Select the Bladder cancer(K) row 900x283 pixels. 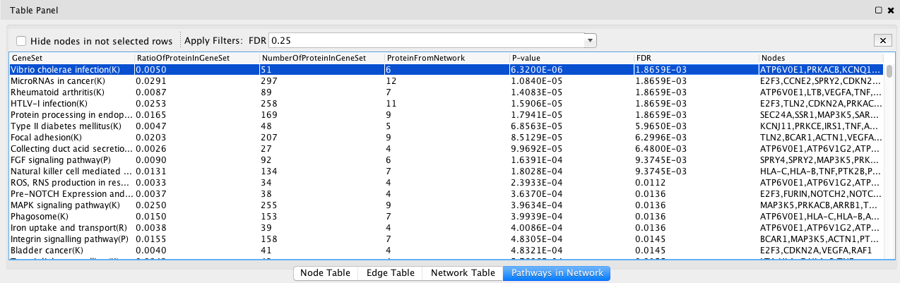click(446, 251)
